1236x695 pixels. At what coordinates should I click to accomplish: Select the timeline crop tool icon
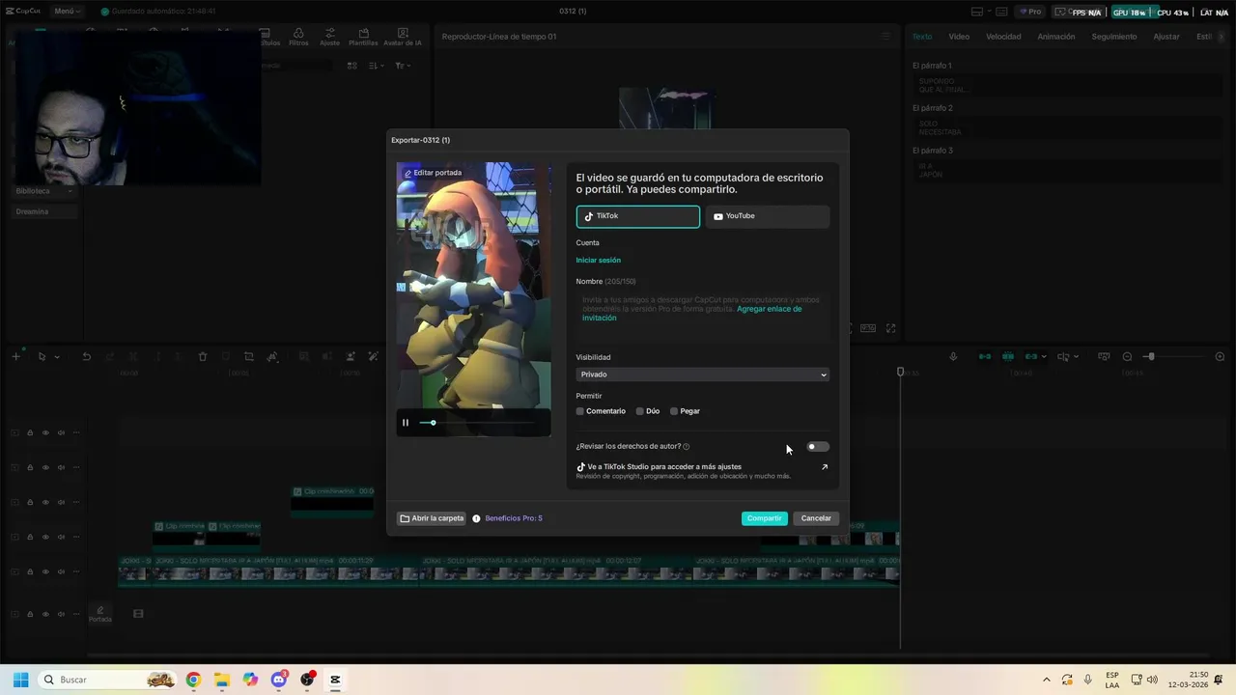coord(249,357)
